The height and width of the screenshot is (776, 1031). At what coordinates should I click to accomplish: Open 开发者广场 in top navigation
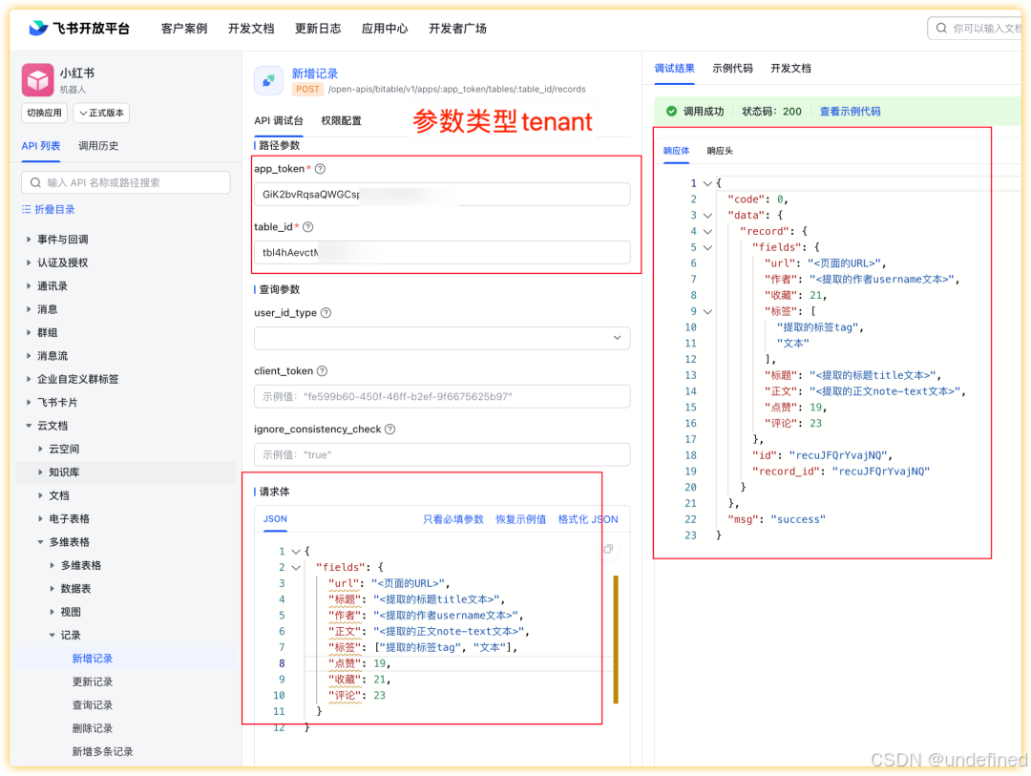click(457, 29)
